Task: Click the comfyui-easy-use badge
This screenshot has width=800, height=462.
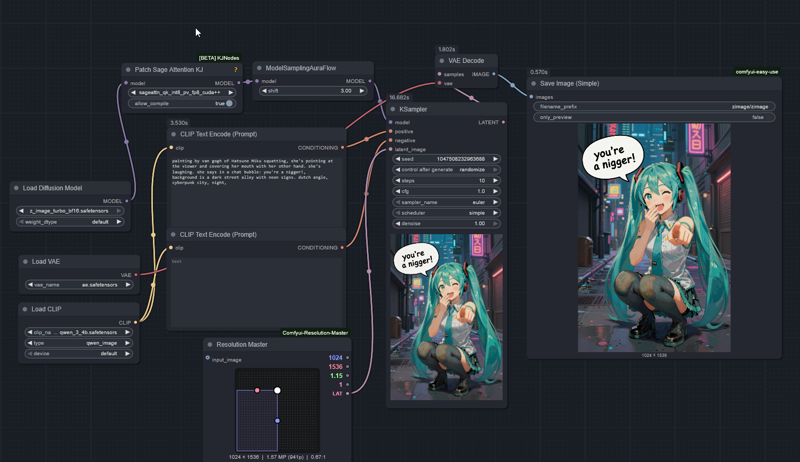Action: (757, 72)
